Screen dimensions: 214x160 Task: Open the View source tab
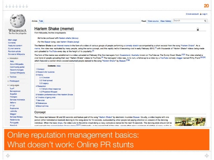[153, 21]
